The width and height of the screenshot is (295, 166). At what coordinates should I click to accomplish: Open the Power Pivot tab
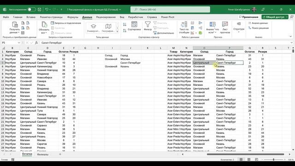click(168, 17)
